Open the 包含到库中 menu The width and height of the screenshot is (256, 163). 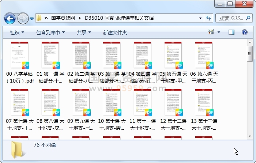coord(50,33)
